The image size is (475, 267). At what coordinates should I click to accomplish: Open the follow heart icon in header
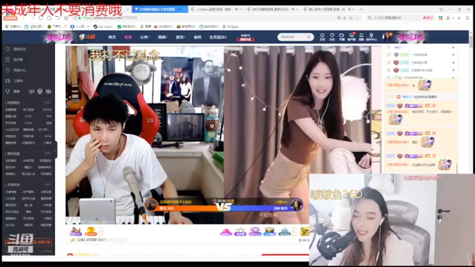coord(332,37)
